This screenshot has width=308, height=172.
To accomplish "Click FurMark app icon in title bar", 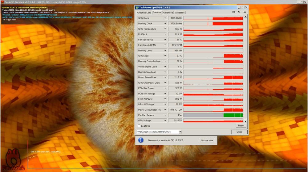I will [x=2, y=2].
